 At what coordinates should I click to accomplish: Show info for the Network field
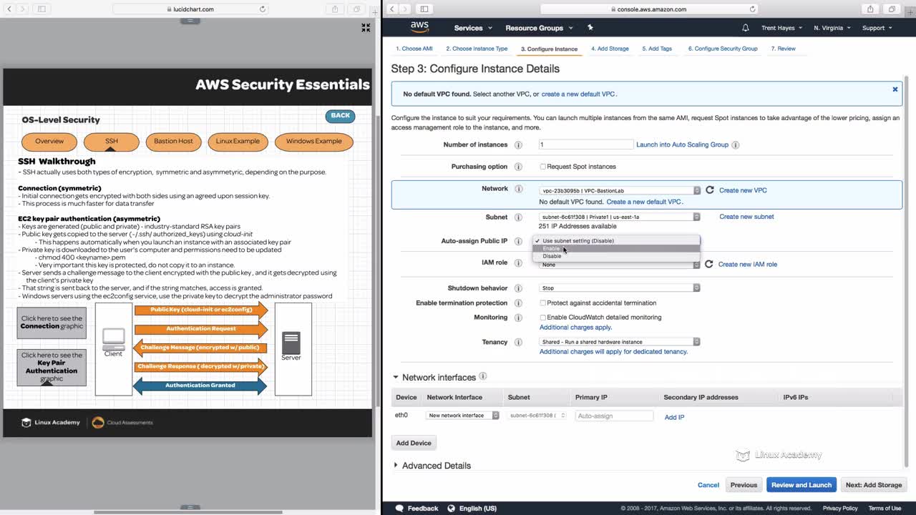518,189
